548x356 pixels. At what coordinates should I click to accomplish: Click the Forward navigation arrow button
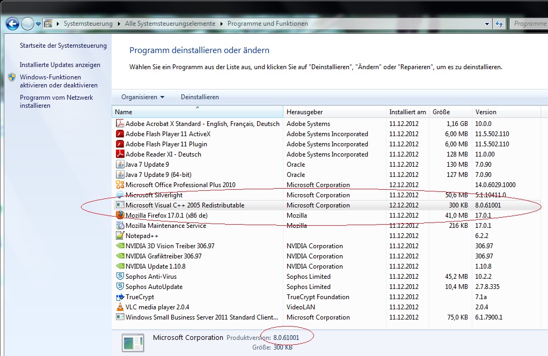click(x=27, y=24)
